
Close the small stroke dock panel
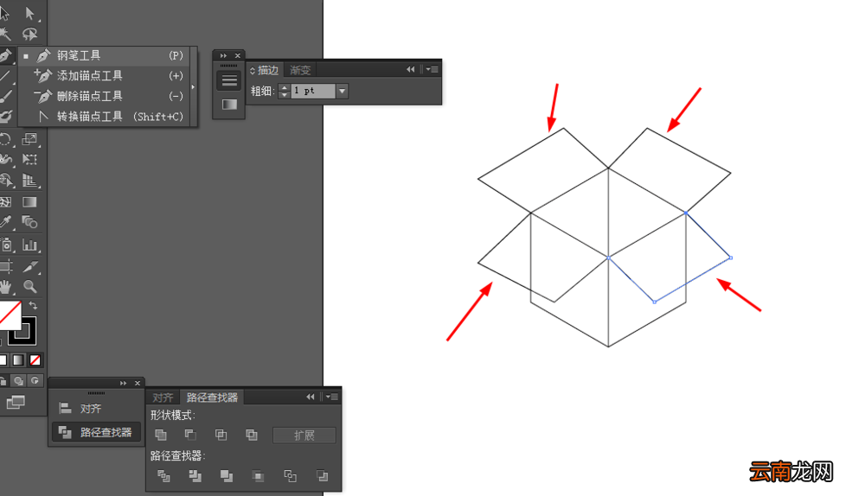[x=238, y=55]
